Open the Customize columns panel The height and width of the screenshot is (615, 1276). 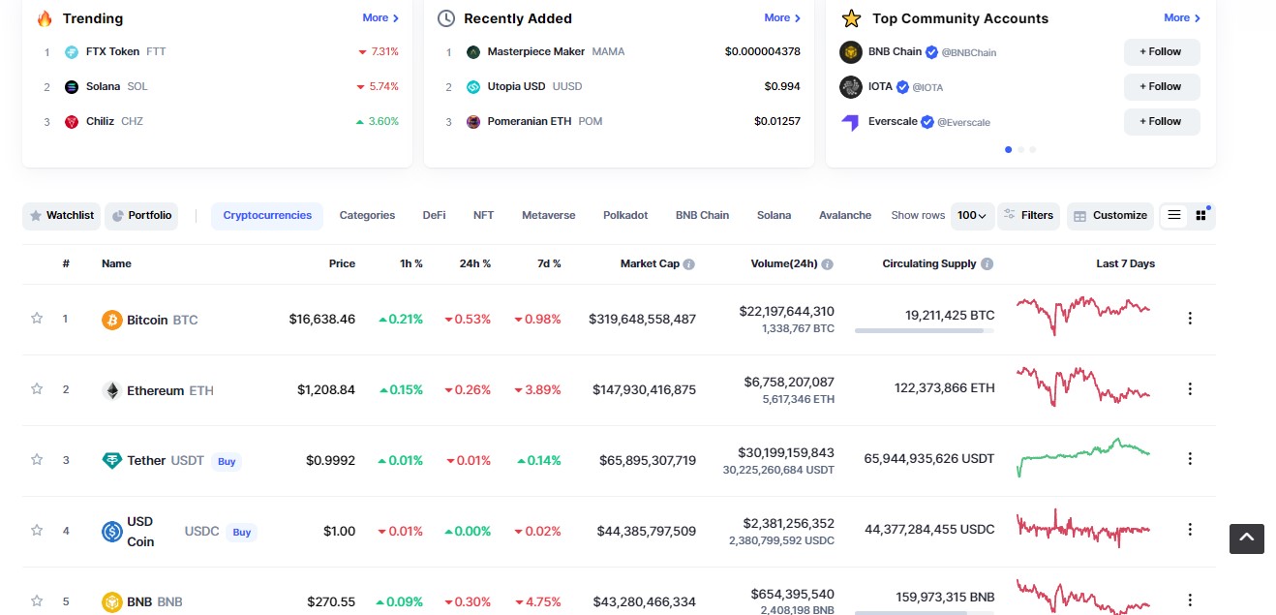(1111, 216)
